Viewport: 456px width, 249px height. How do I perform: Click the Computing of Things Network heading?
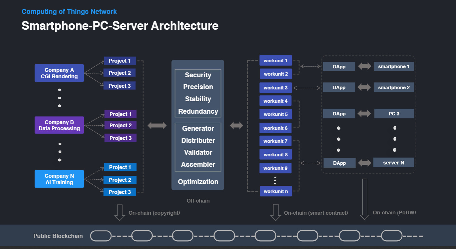(69, 12)
